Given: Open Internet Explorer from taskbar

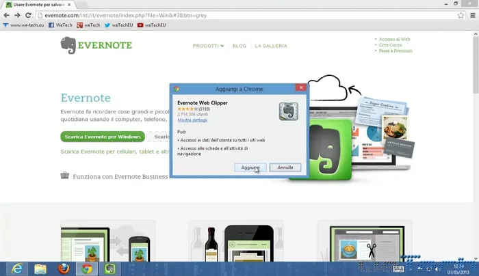Looking at the screenshot, I should (x=17, y=268).
